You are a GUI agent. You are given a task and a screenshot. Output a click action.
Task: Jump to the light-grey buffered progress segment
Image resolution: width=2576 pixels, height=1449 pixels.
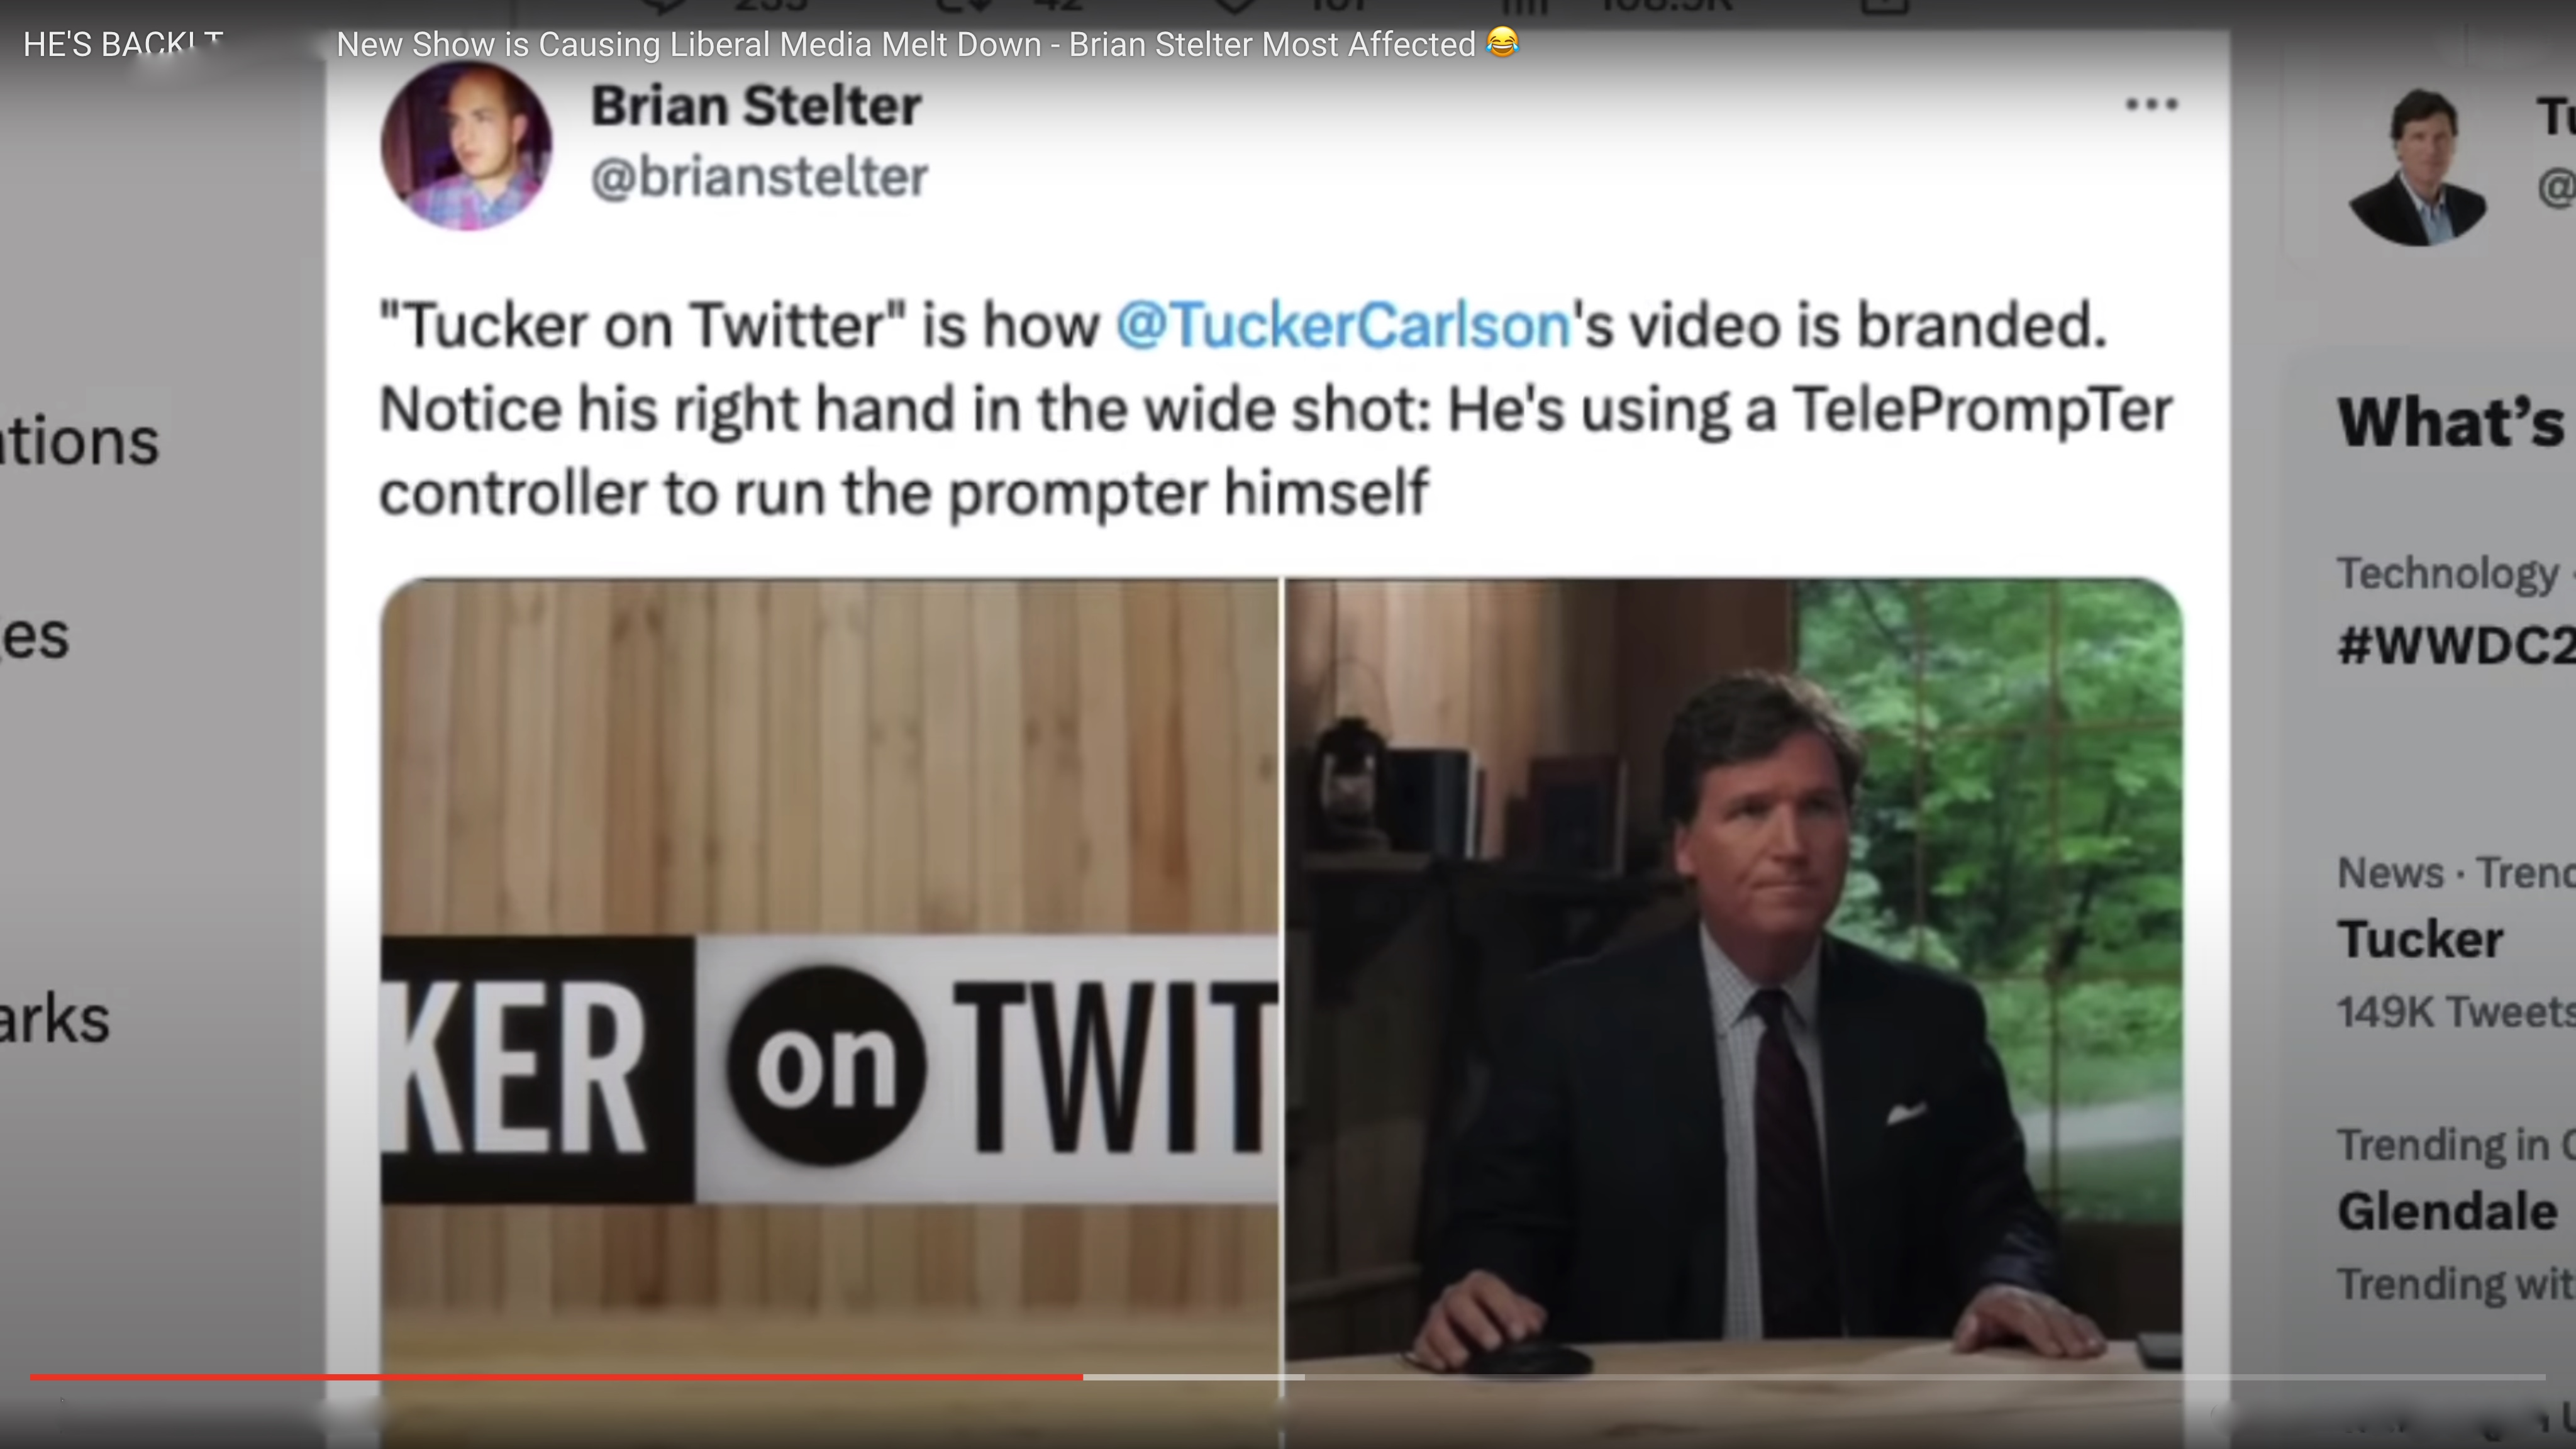pyautogui.click(x=1194, y=1377)
